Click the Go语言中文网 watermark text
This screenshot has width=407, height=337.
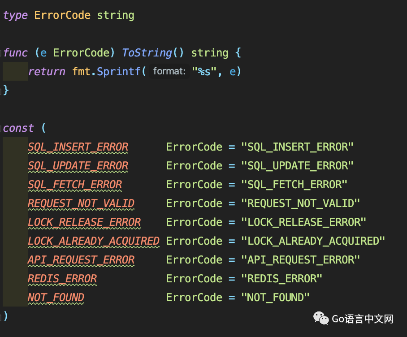pyautogui.click(x=363, y=319)
